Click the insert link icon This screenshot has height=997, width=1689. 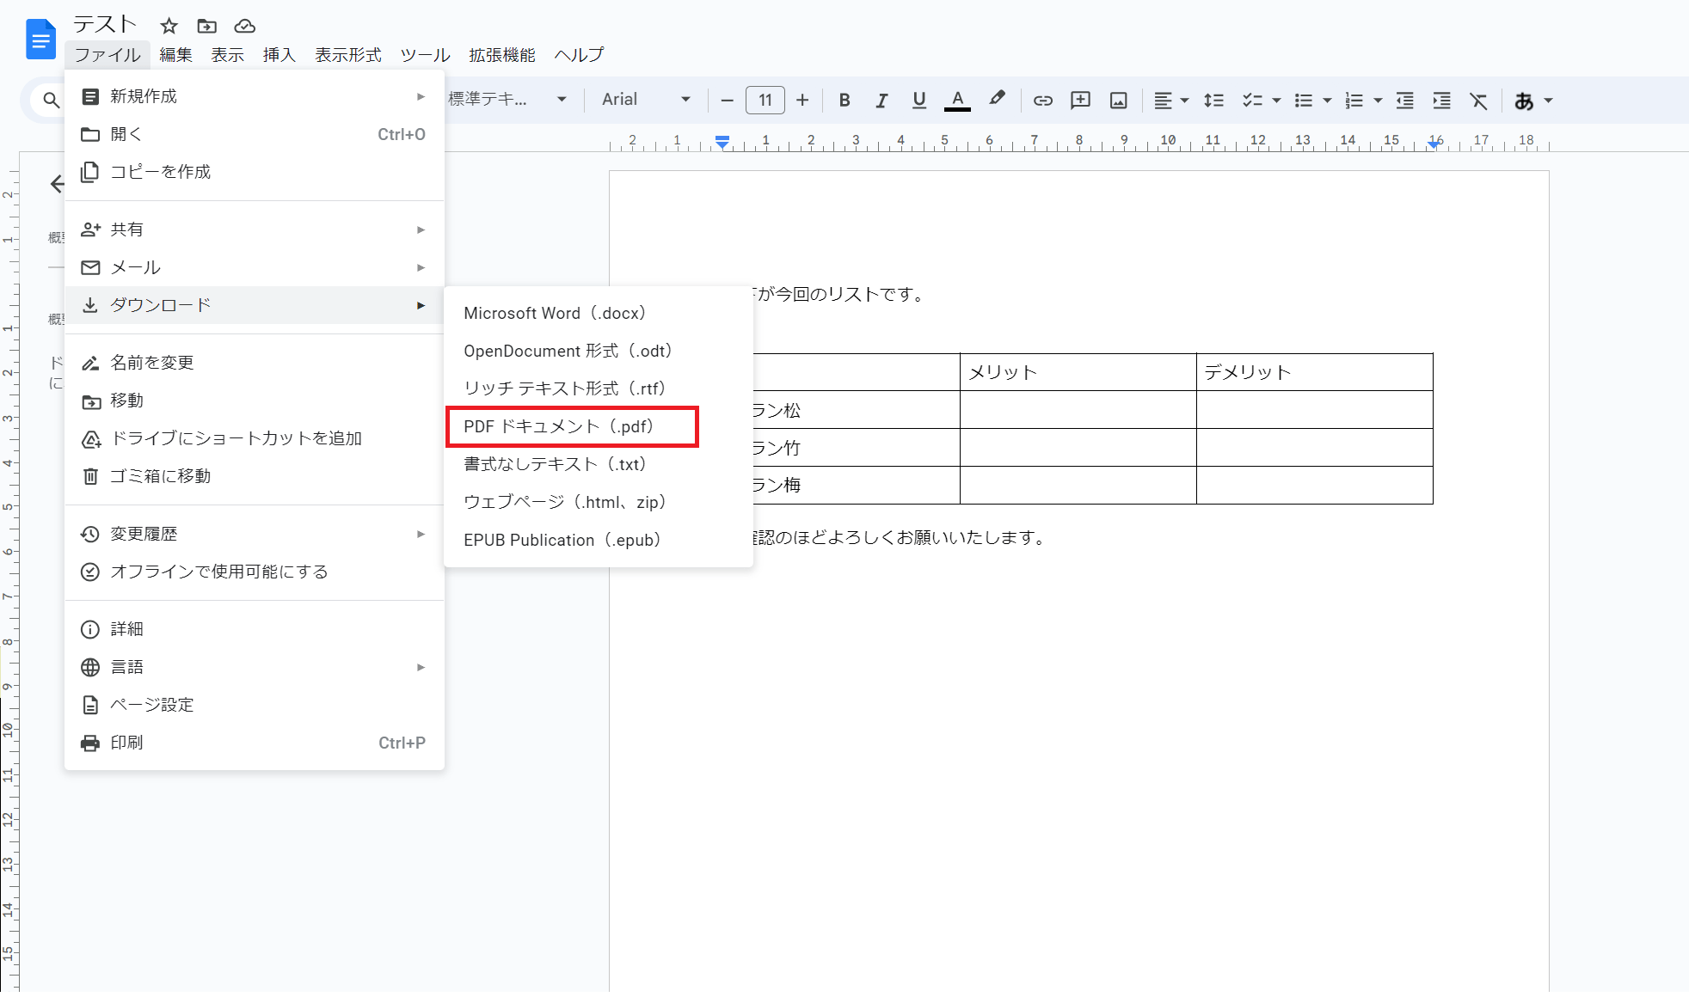(x=1042, y=101)
